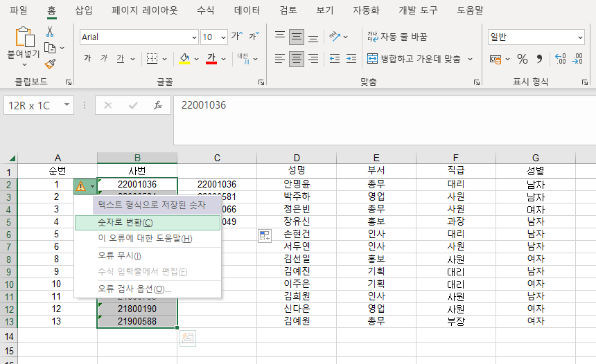Click the Paste clipboard icon

click(x=24, y=37)
